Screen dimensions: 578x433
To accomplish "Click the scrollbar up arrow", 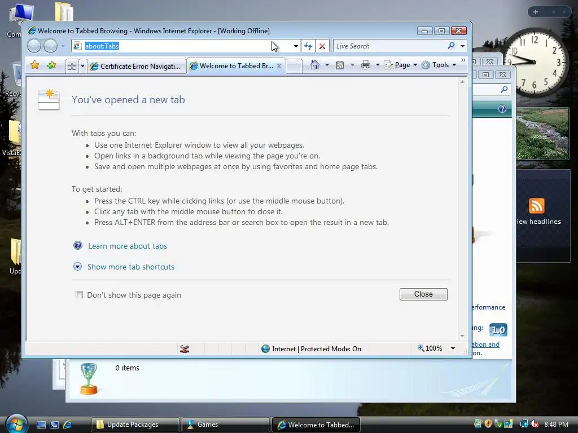I will pyautogui.click(x=462, y=82).
